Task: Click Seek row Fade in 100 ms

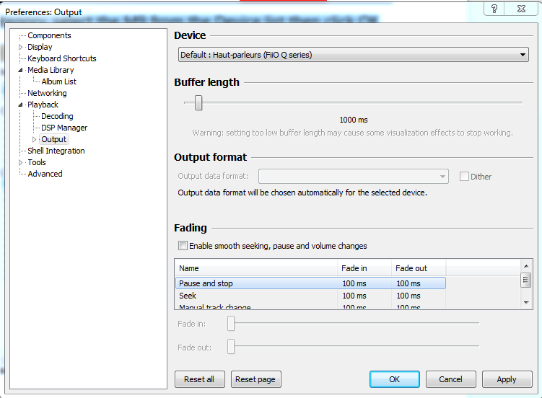Action: 354,296
